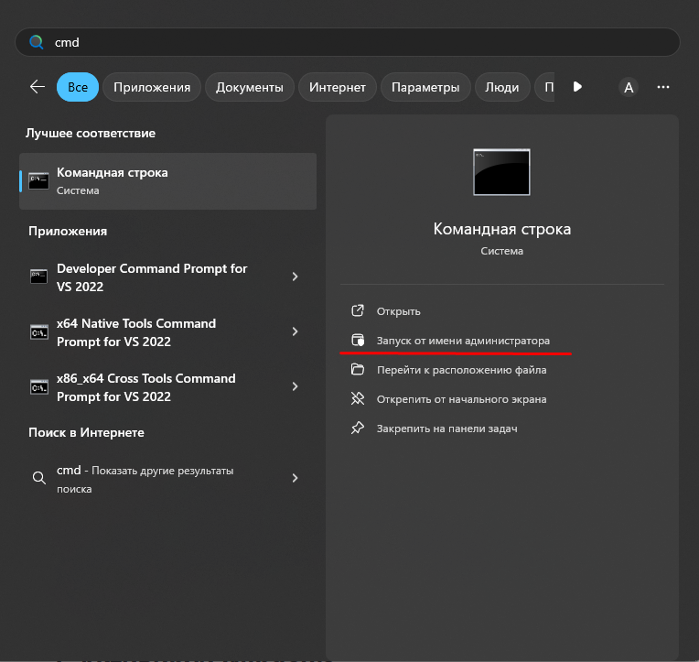Image resolution: width=699 pixels, height=662 pixels.
Task: Choose Открепить от начального экрана
Action: click(461, 399)
